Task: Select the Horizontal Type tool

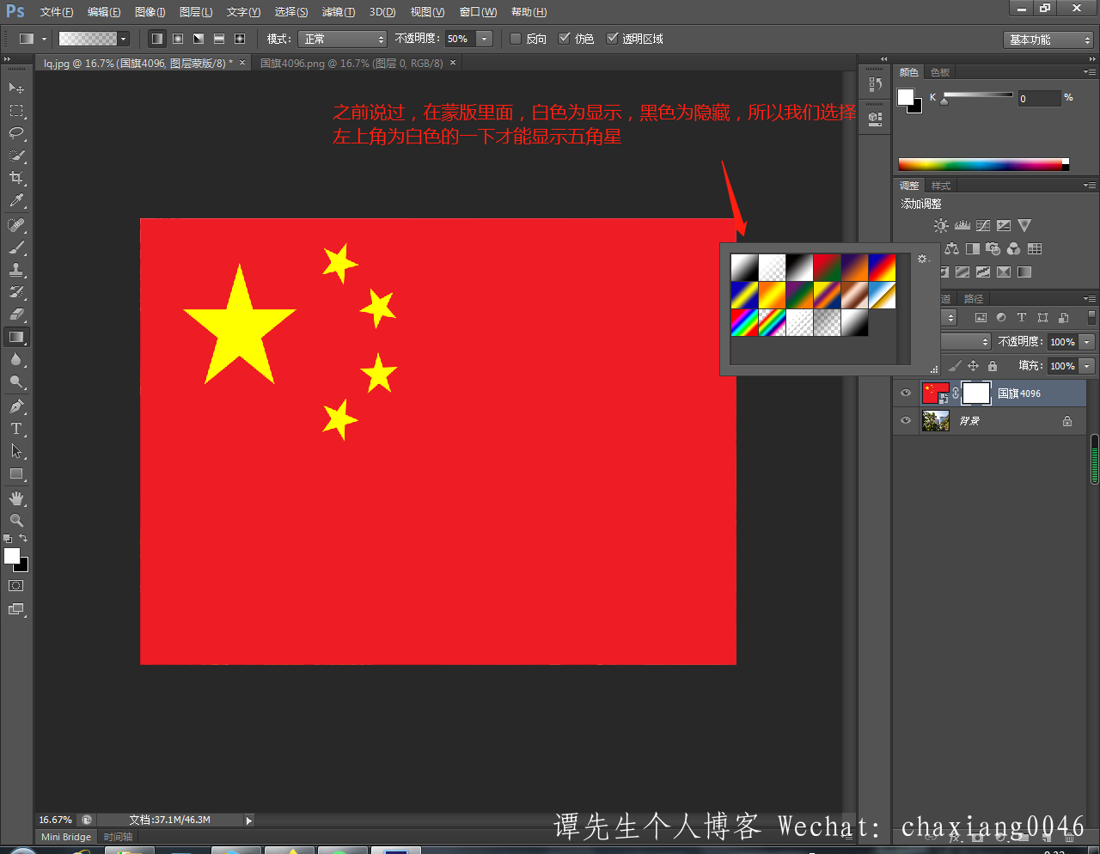Action: pyautogui.click(x=15, y=429)
